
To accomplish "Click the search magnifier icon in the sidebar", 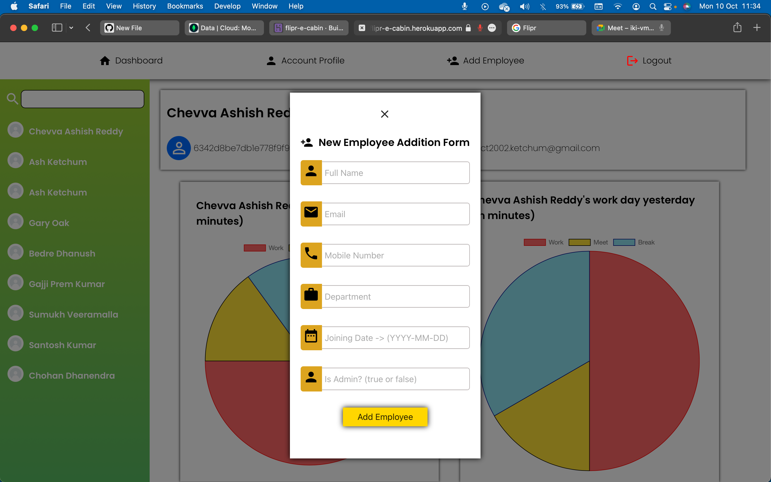I will pos(12,99).
